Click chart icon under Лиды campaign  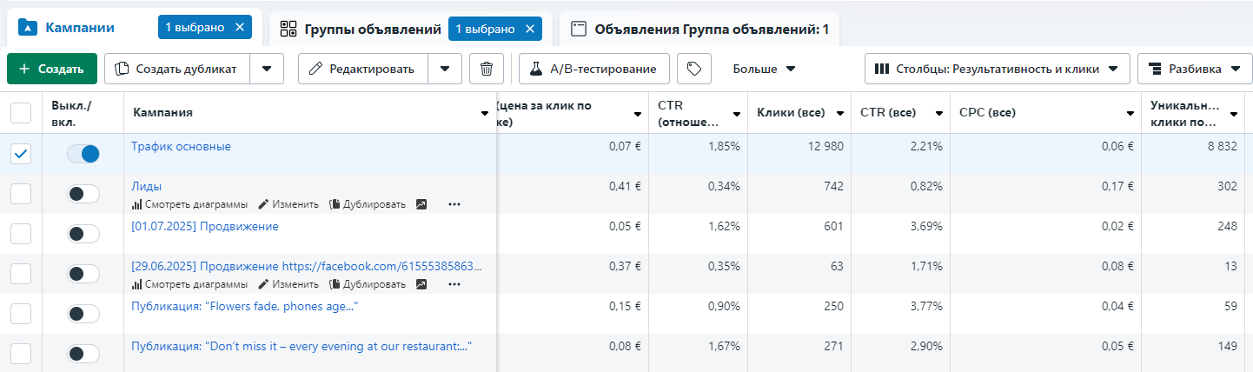tap(136, 204)
